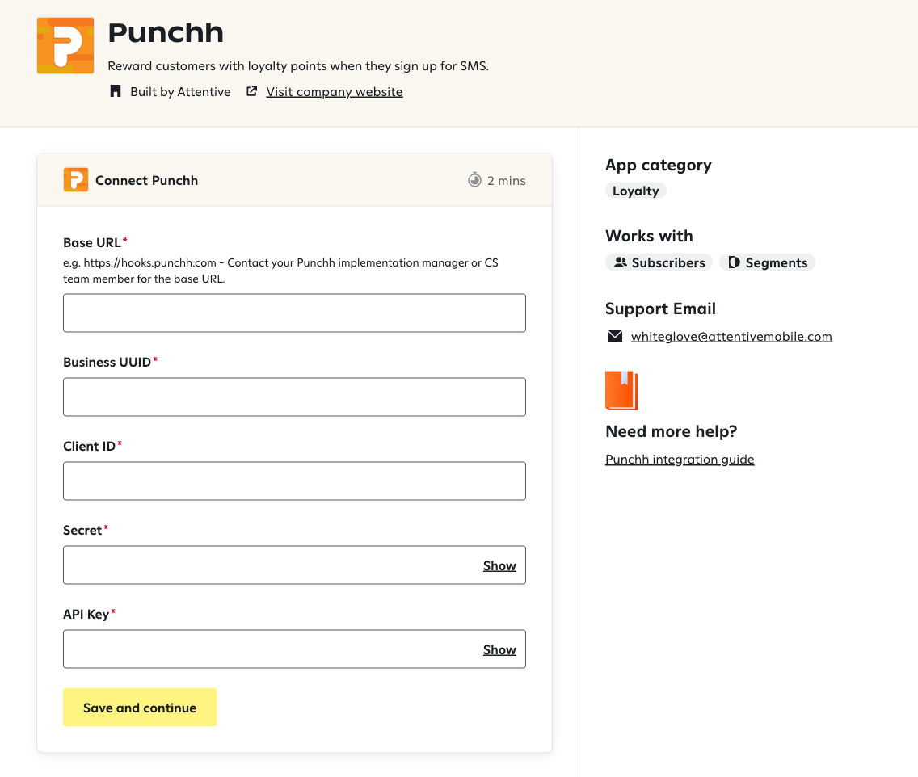The height and width of the screenshot is (777, 918).
Task: Click the external link icon beside company website
Action: (252, 91)
